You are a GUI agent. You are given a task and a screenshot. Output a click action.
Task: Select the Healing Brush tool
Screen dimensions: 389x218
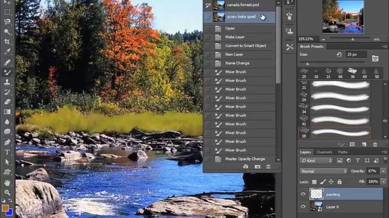pyautogui.click(x=7, y=62)
